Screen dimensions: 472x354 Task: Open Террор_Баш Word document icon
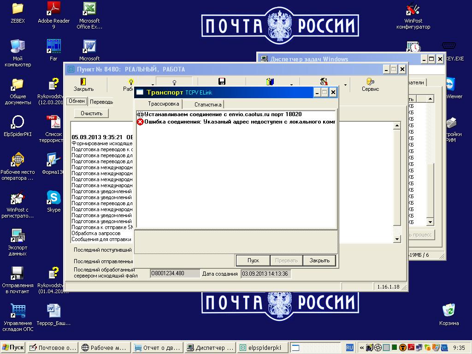[x=53, y=311]
